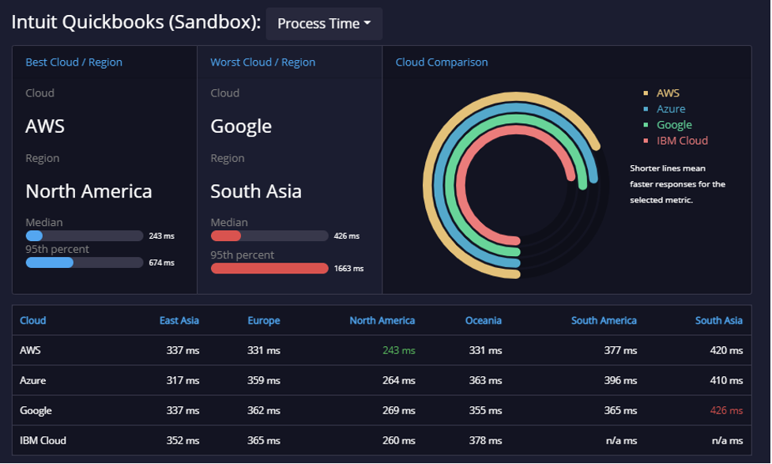Click the blue Azure legend square
772x464 pixels.
[x=646, y=109]
